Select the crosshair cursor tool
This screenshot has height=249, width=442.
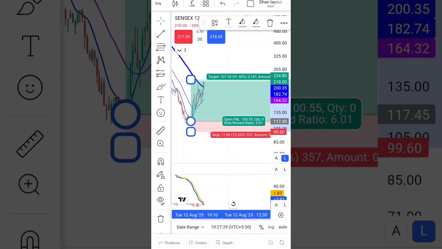(161, 21)
